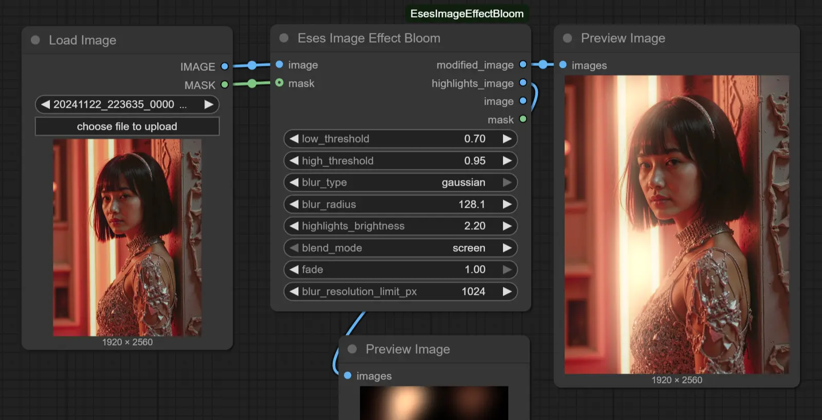Click the fade value 1.00
Image resolution: width=822 pixels, height=420 pixels.
click(475, 269)
